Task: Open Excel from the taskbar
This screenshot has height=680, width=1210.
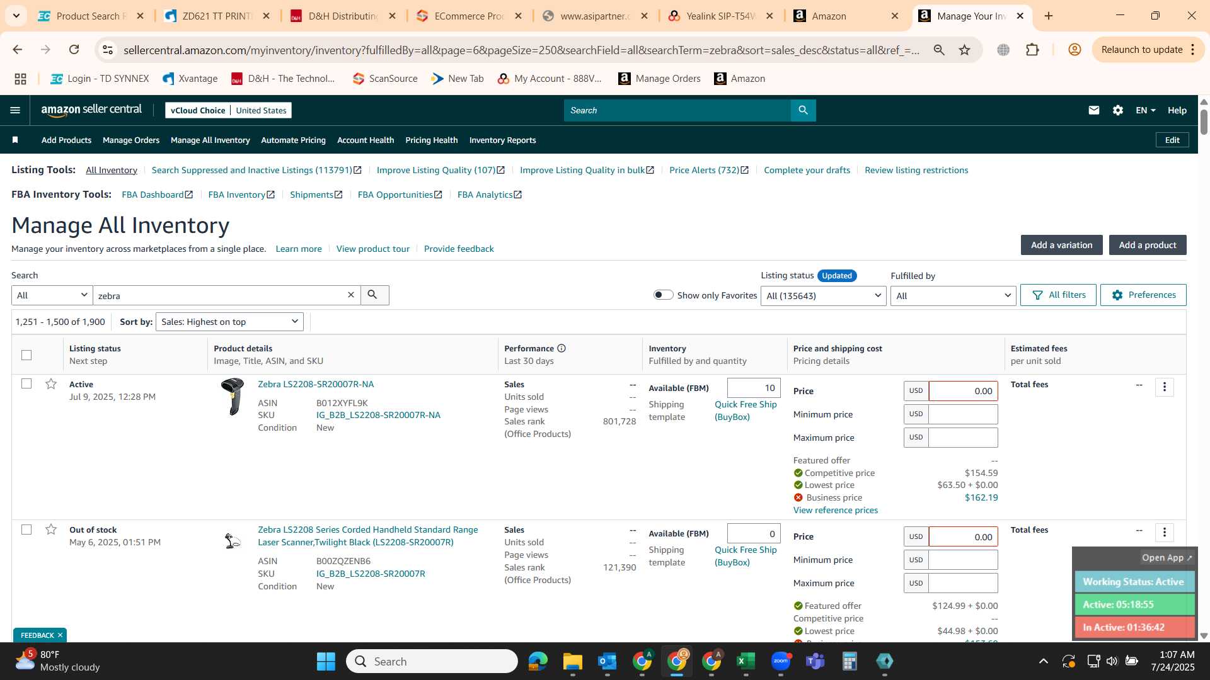Action: pyautogui.click(x=746, y=661)
